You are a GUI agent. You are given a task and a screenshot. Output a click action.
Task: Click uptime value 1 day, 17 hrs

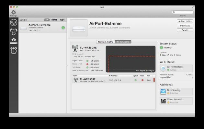[x=170, y=55]
